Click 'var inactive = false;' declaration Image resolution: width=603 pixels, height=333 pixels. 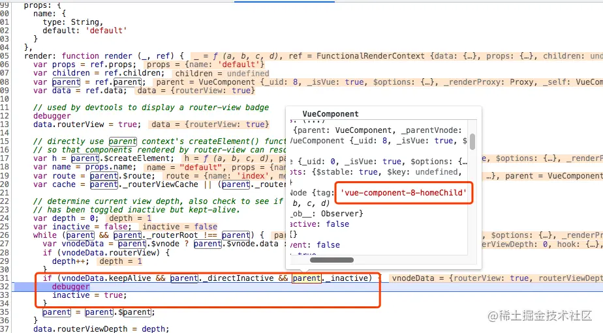point(82,227)
